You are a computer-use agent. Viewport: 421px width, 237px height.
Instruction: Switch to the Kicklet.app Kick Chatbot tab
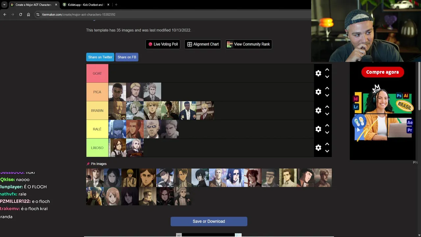coord(86,5)
